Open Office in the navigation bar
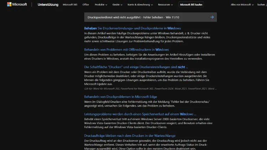Viewport: 267px width, 150px height. 86,5
